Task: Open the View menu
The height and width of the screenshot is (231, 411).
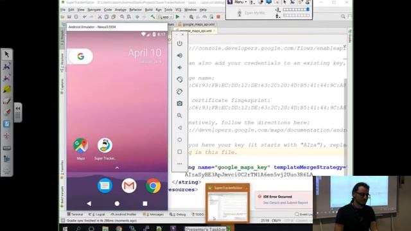Action: [81, 10]
